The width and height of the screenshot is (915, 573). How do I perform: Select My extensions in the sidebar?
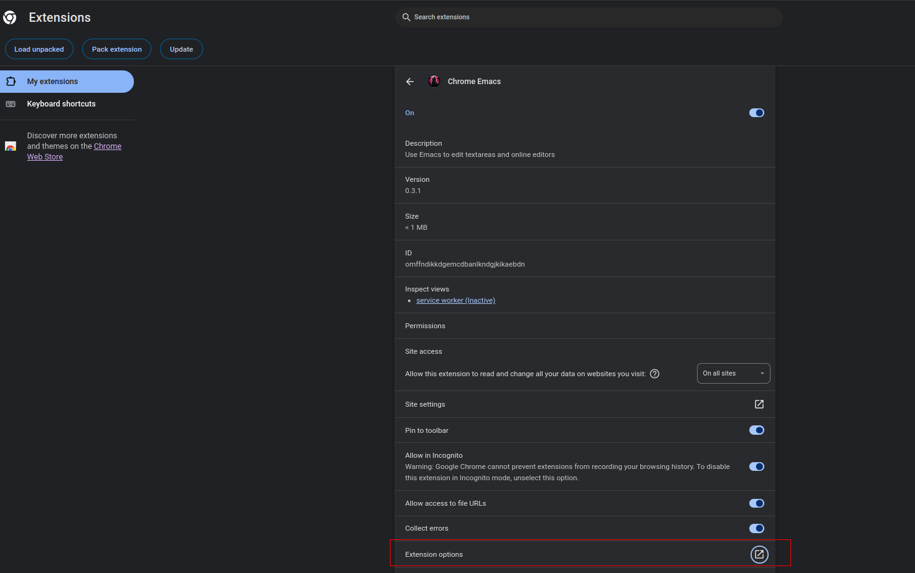[67, 82]
